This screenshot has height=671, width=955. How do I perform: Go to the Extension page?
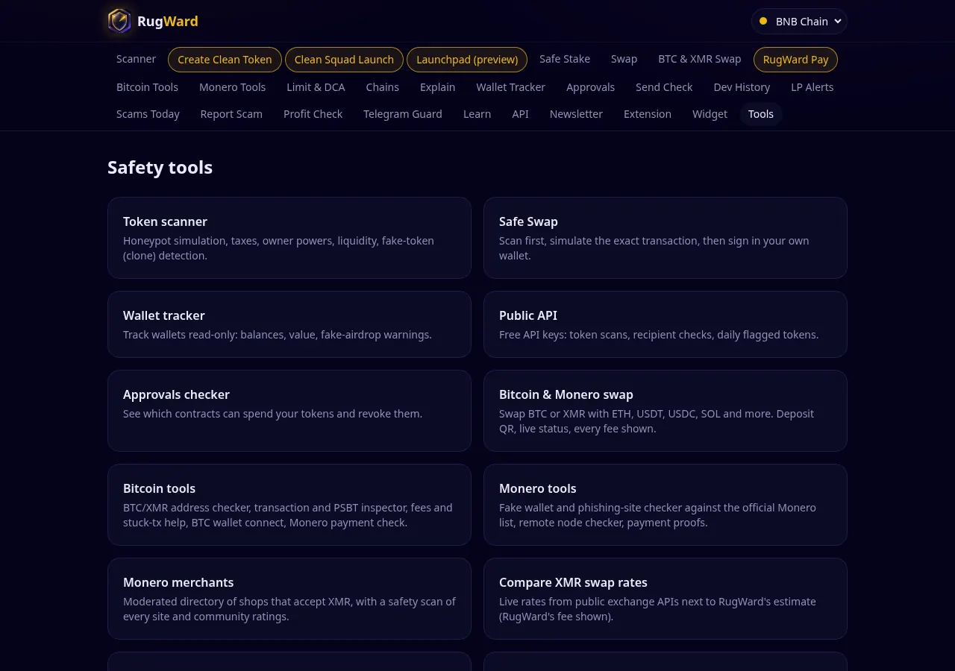point(648,114)
